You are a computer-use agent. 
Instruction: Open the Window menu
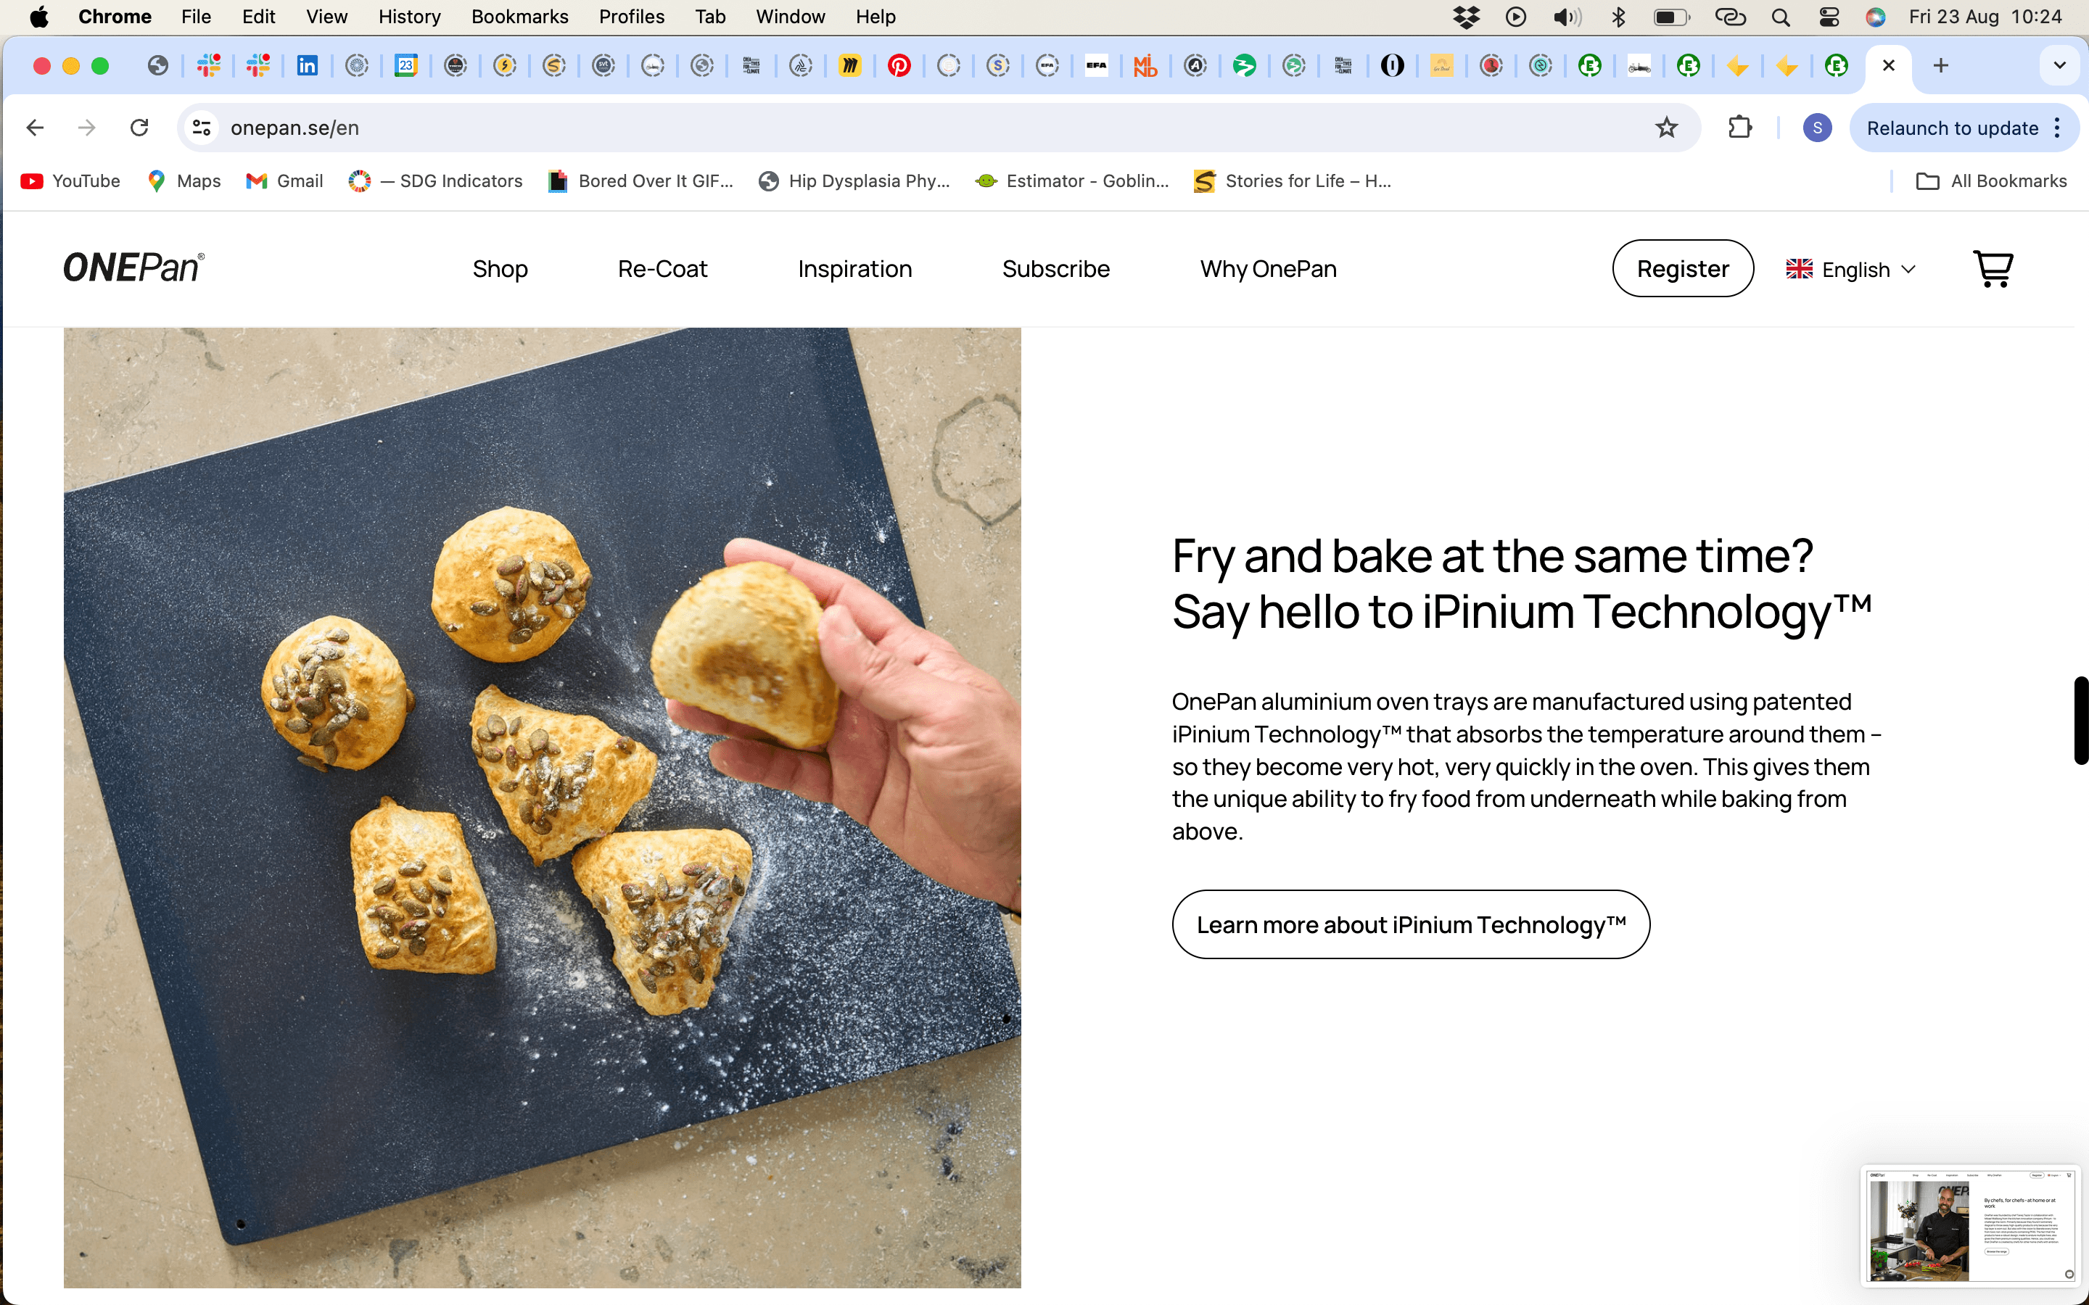tap(790, 17)
